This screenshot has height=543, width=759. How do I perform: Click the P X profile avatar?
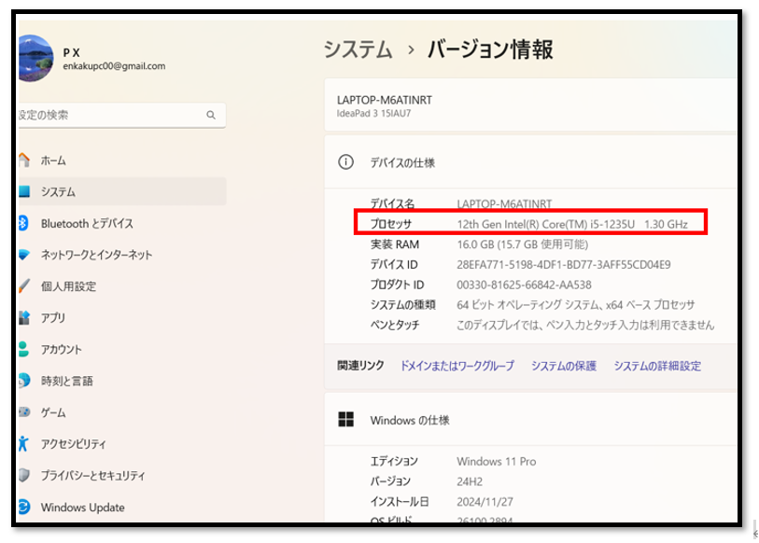pyautogui.click(x=35, y=58)
